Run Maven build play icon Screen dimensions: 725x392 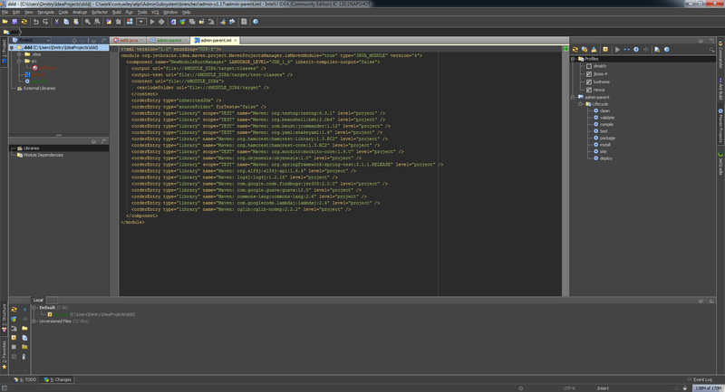tap(617, 50)
